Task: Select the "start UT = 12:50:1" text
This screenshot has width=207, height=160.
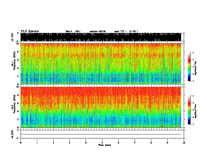Action: pos(126,31)
